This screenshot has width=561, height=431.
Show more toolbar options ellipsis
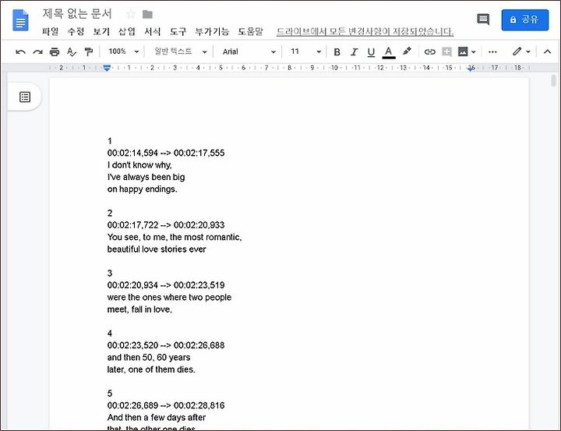click(492, 52)
